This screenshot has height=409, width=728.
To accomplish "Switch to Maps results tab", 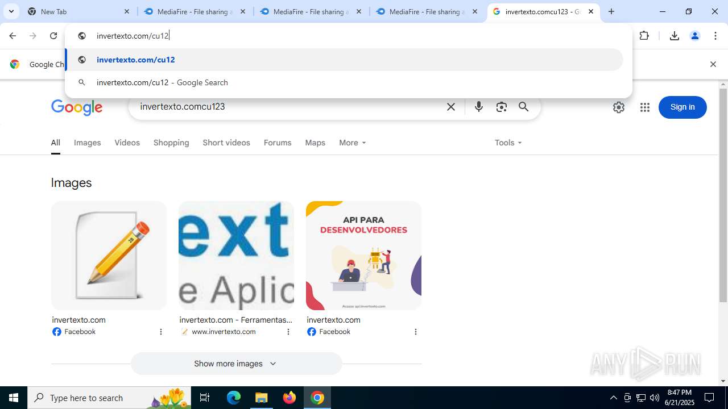I will click(x=315, y=143).
